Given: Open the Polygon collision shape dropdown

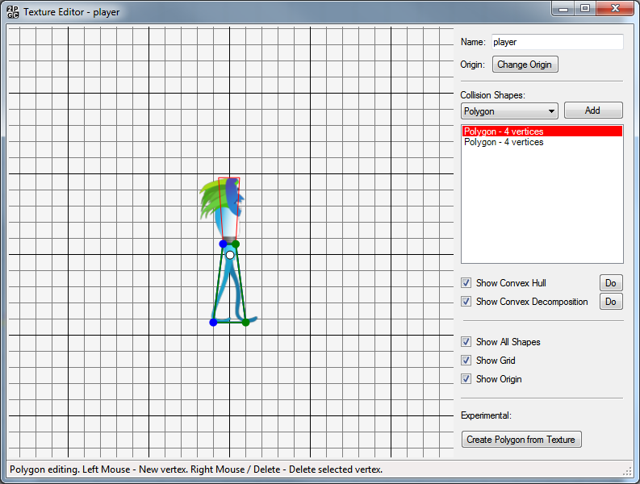Looking at the screenshot, I should 509,111.
